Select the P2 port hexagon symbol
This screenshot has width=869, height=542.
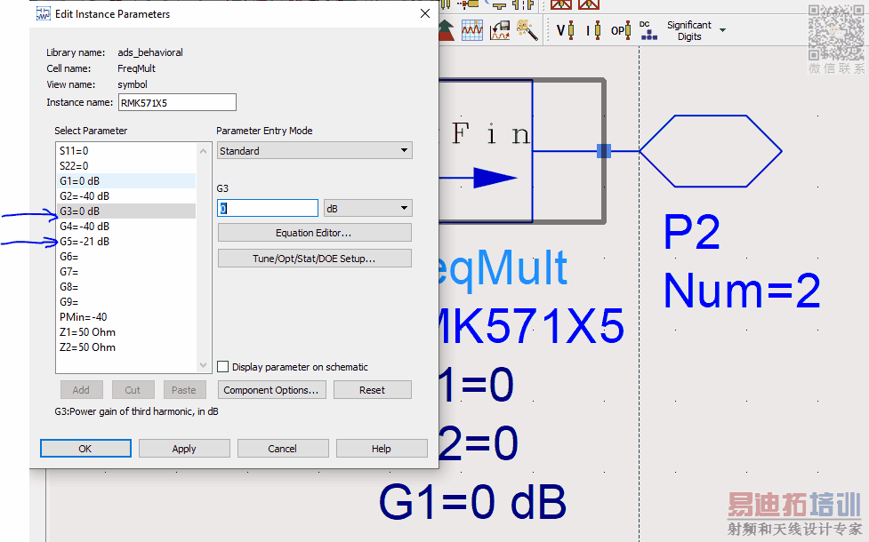tap(711, 150)
